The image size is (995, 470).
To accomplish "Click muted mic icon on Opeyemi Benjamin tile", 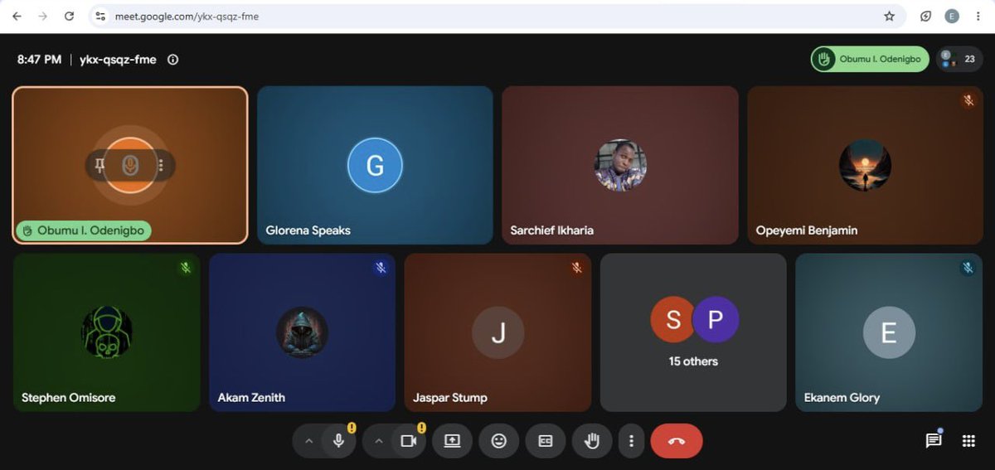I will point(968,101).
